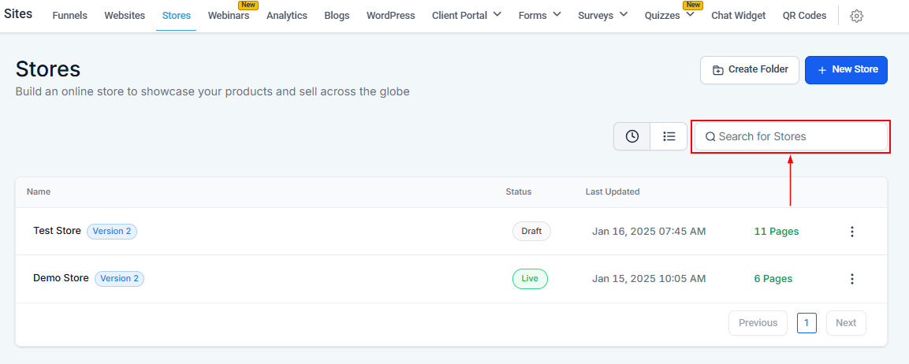Go to the Funnels tab
Viewport: 909px width, 364px height.
point(70,16)
